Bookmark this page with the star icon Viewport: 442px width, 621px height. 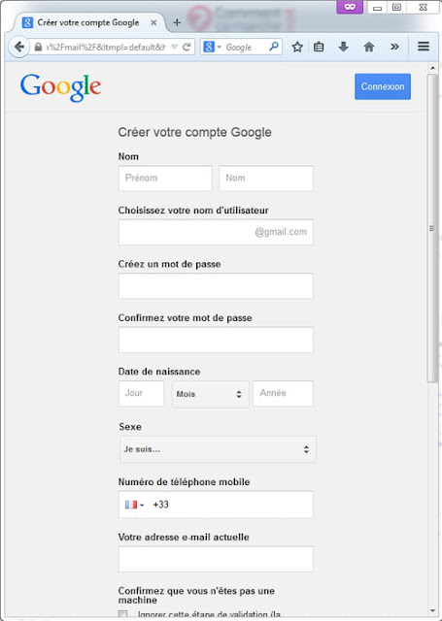coord(297,48)
